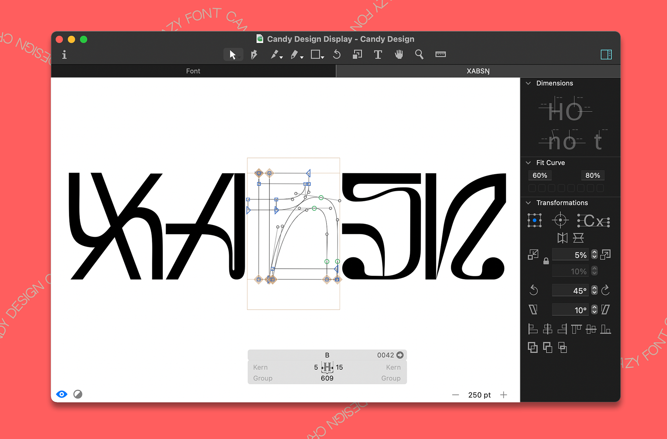Viewport: 667px width, 439px height.
Task: Rotate selection counterclockwise
Action: point(534,290)
